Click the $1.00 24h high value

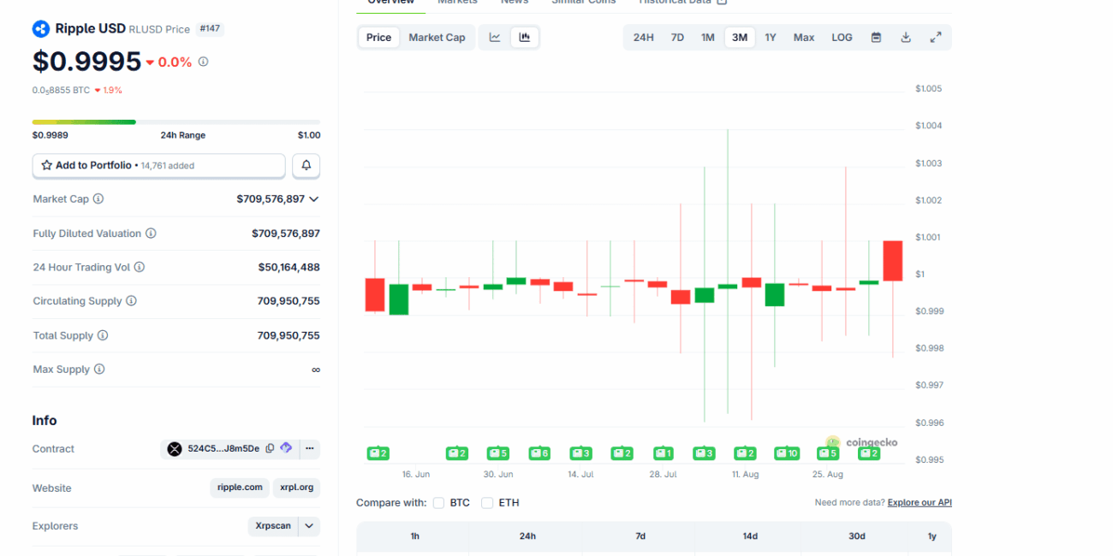click(309, 135)
